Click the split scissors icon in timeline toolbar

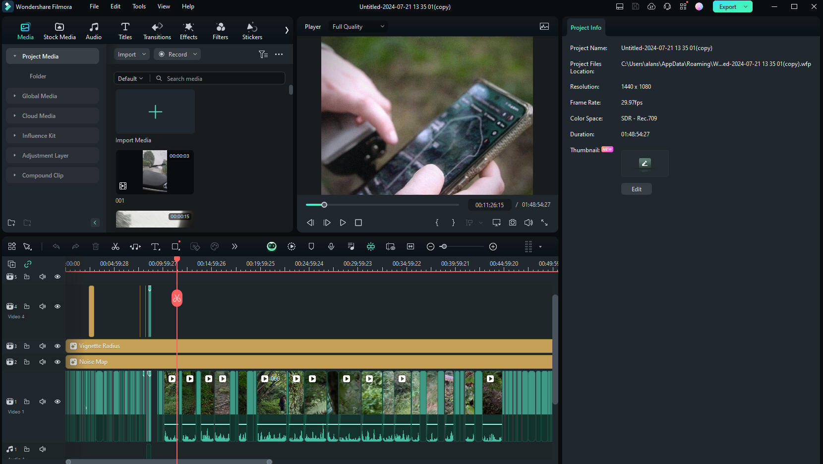point(116,246)
